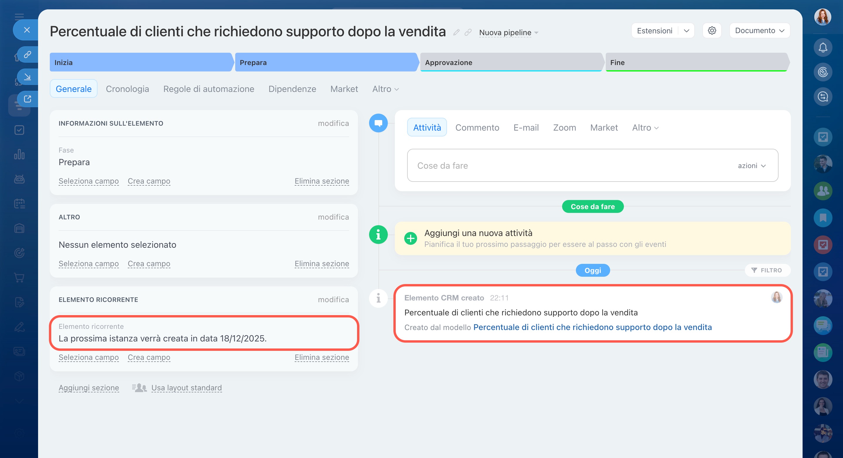Open calendar icon in left sidebar
The height and width of the screenshot is (458, 843).
(19, 204)
